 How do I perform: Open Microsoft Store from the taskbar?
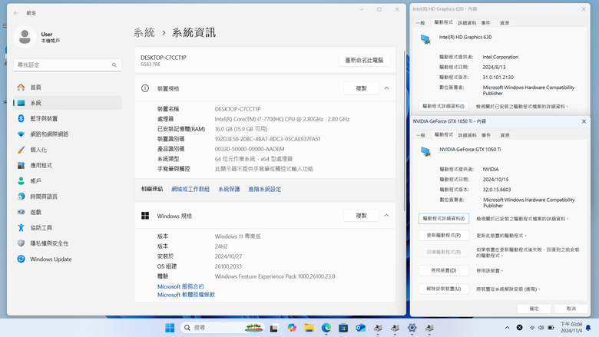click(x=343, y=328)
